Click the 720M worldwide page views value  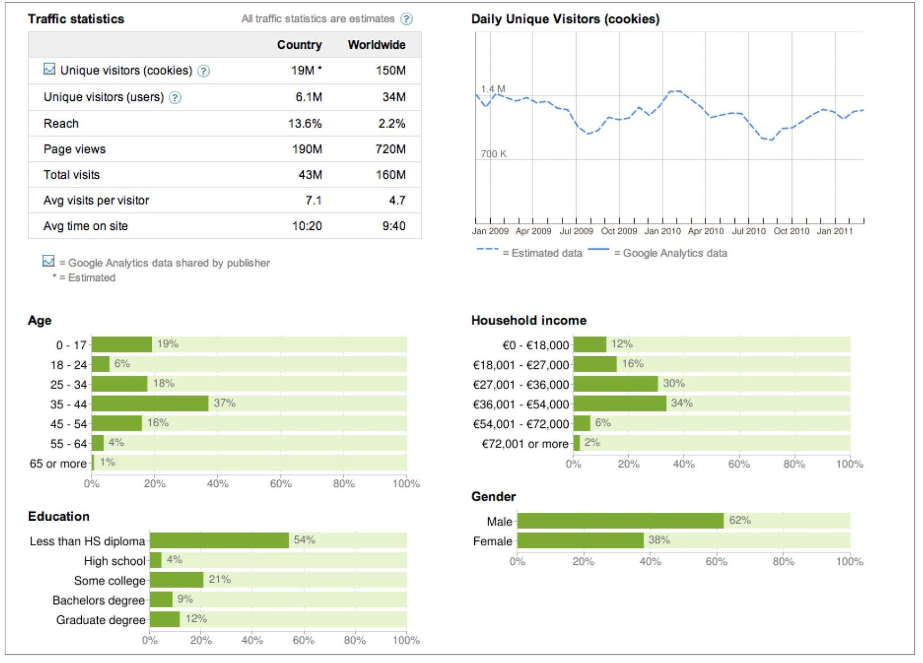point(391,149)
